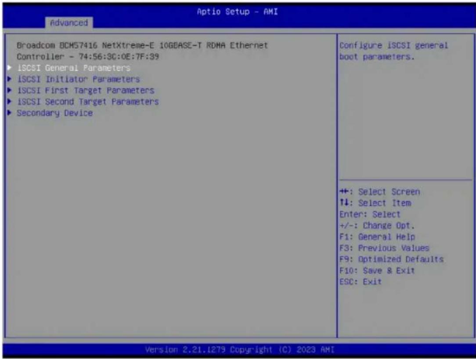Click the 'F10: Save & Exit' hint
The image size is (476, 359).
click(x=377, y=270)
